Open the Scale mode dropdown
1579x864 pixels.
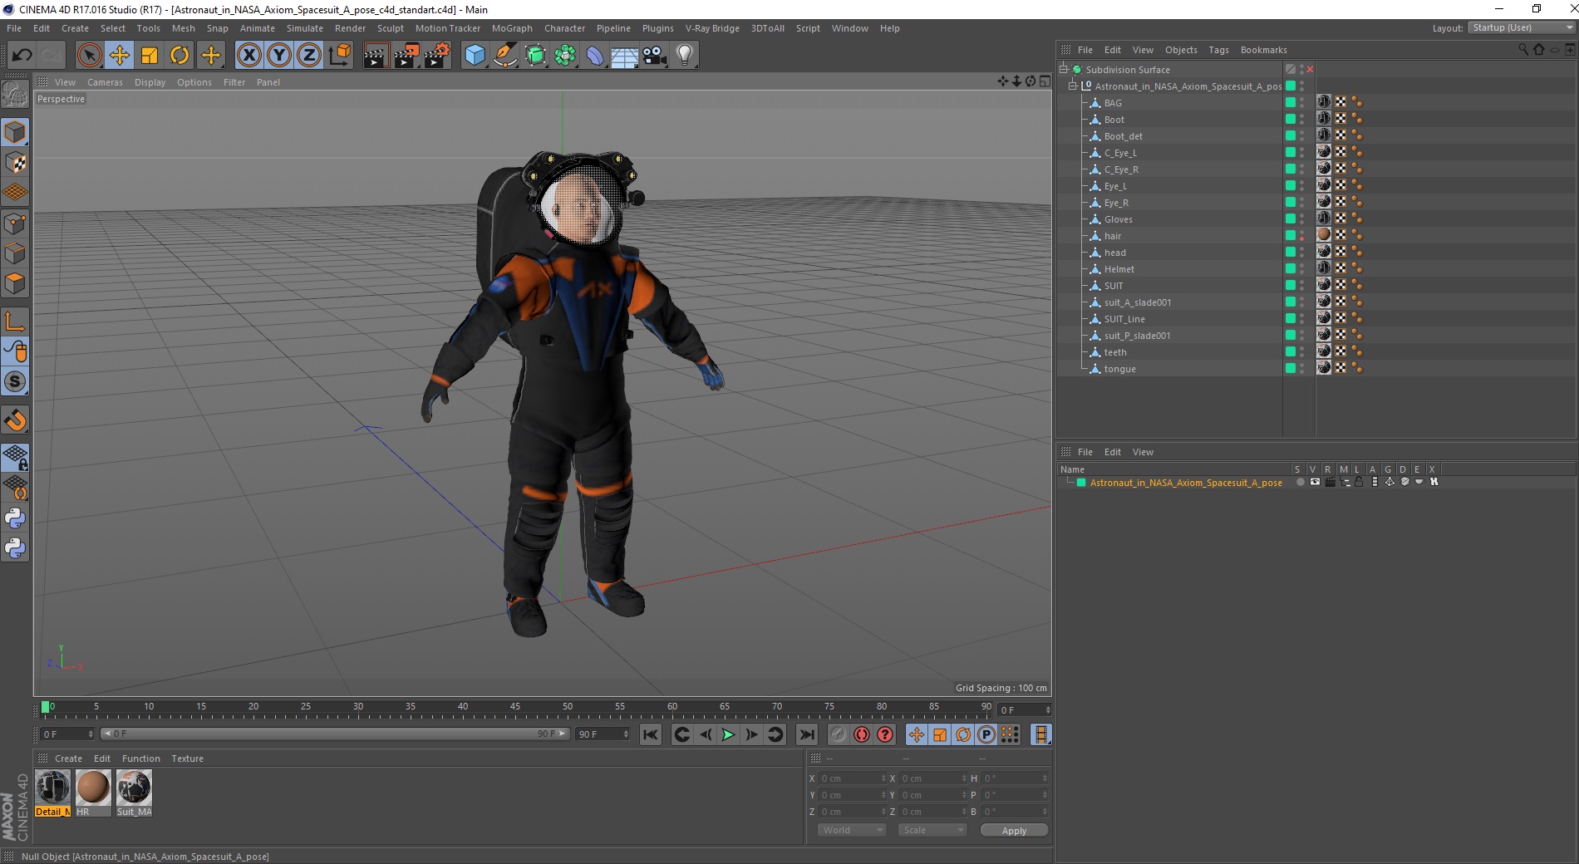pos(932,830)
